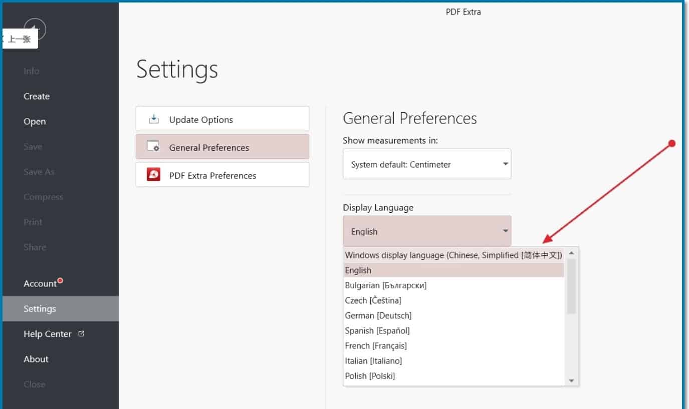Screen dimensions: 689x409
Task: Click the Print sidebar entry
Action: [x=33, y=222]
